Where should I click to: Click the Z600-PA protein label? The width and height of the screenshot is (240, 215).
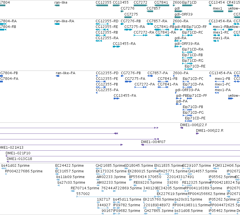181,73
